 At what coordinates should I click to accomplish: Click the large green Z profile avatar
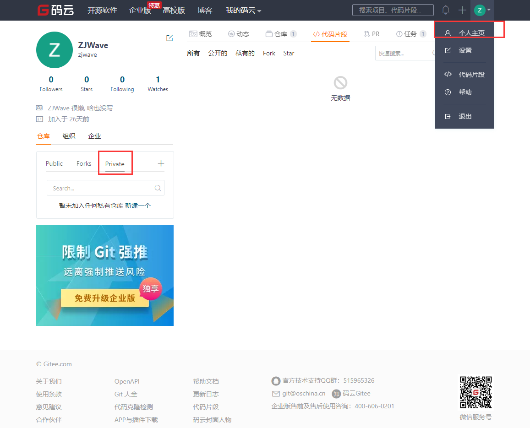click(x=54, y=50)
